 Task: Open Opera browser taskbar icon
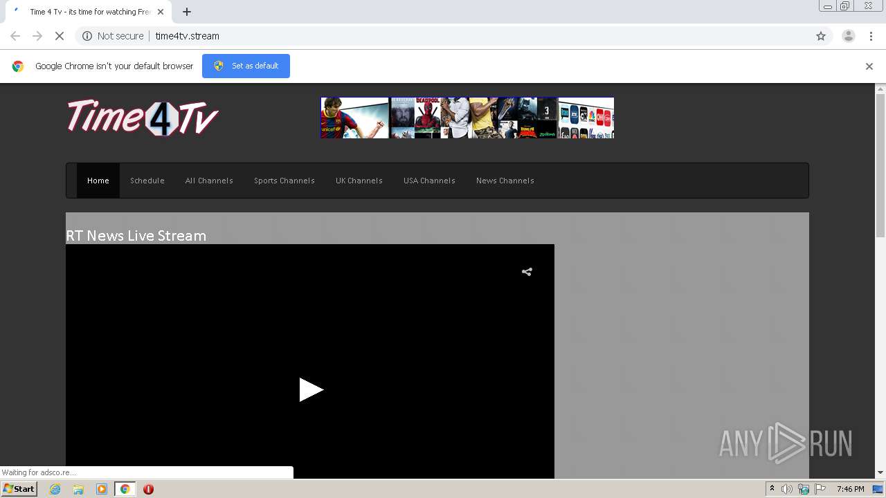click(x=148, y=489)
